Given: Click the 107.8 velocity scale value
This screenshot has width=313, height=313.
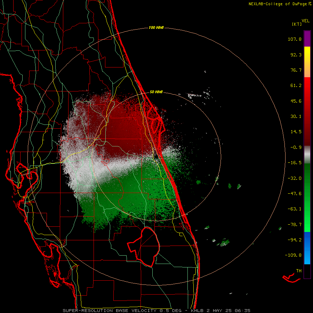Looking at the screenshot, I should [x=295, y=39].
